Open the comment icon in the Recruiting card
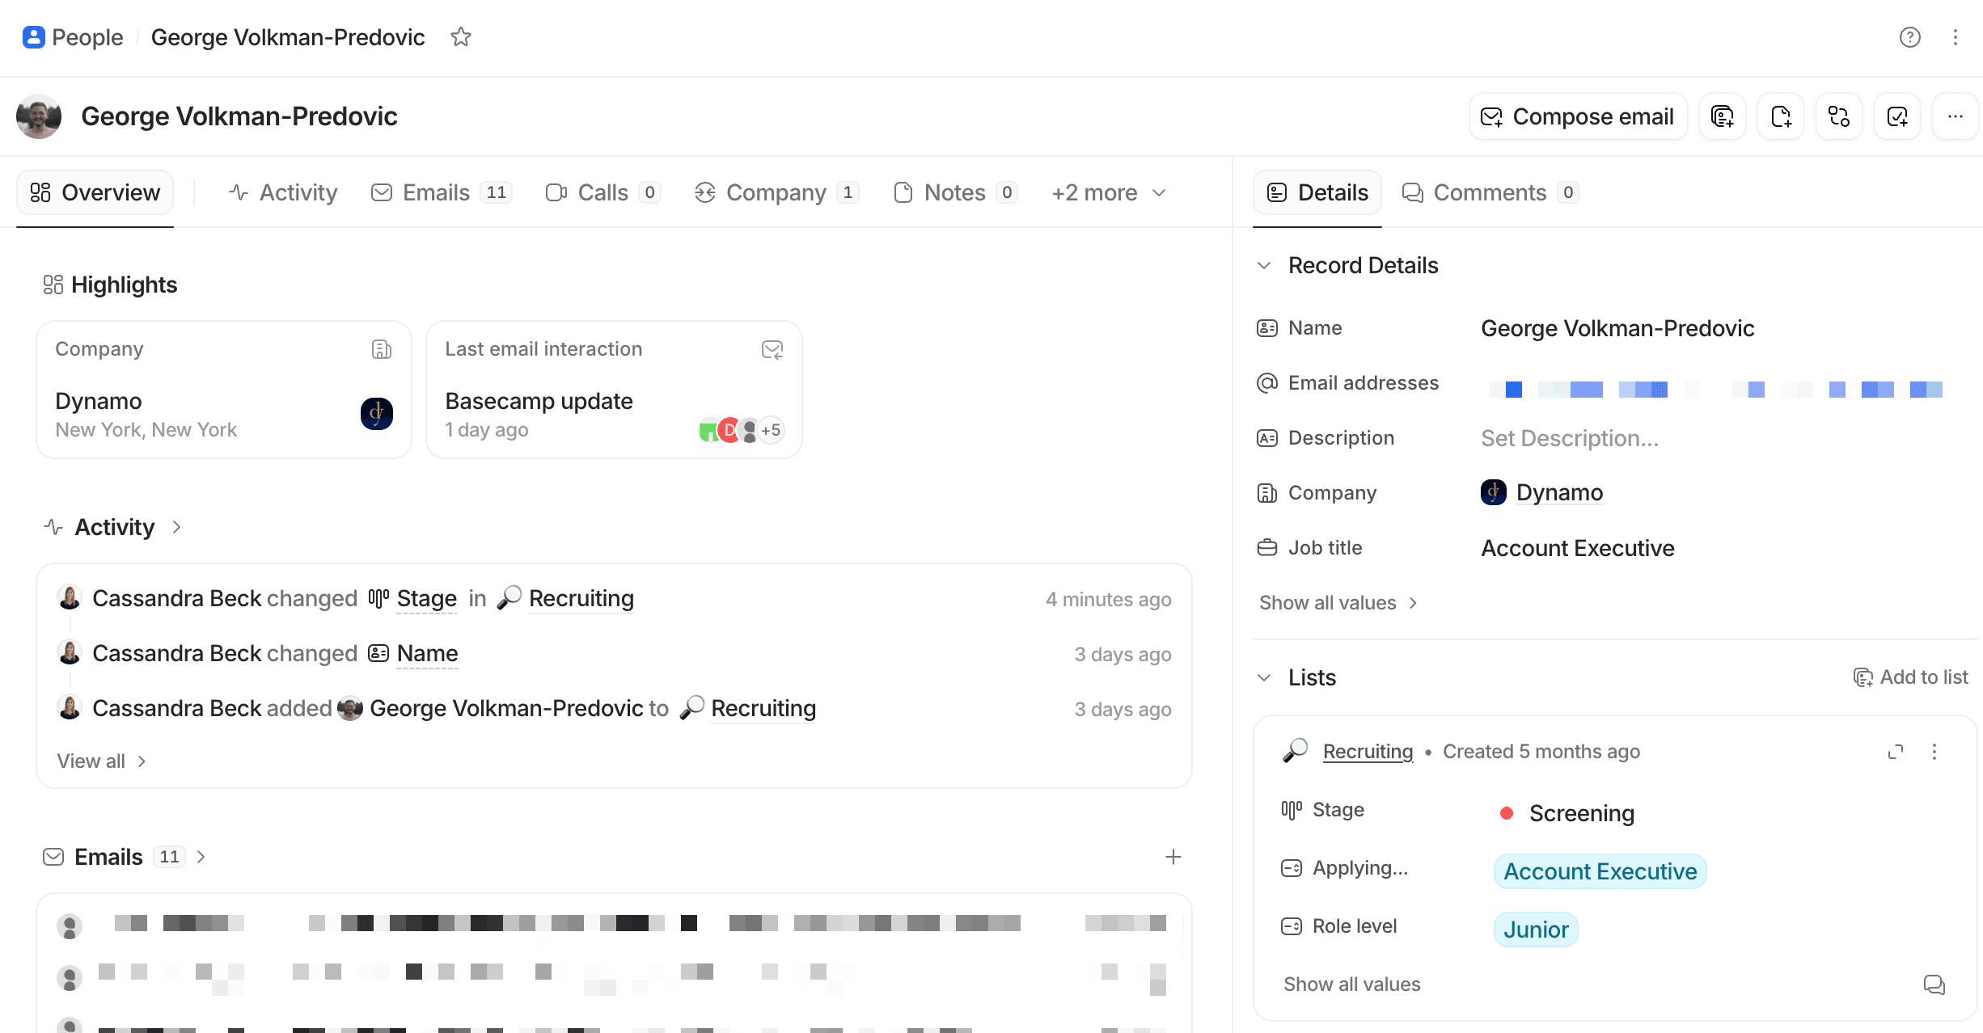 tap(1934, 985)
